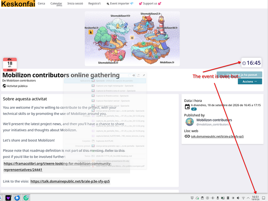Open the talk.domainepublic.net link under Lloc web
The width and height of the screenshot is (268, 201).
[217, 136]
